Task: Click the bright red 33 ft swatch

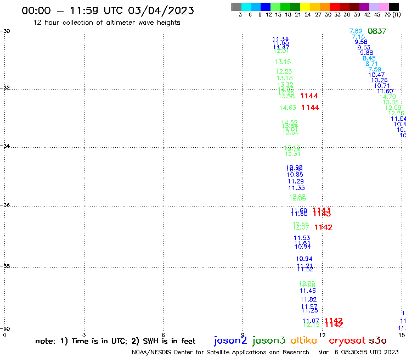Action: 335,7
